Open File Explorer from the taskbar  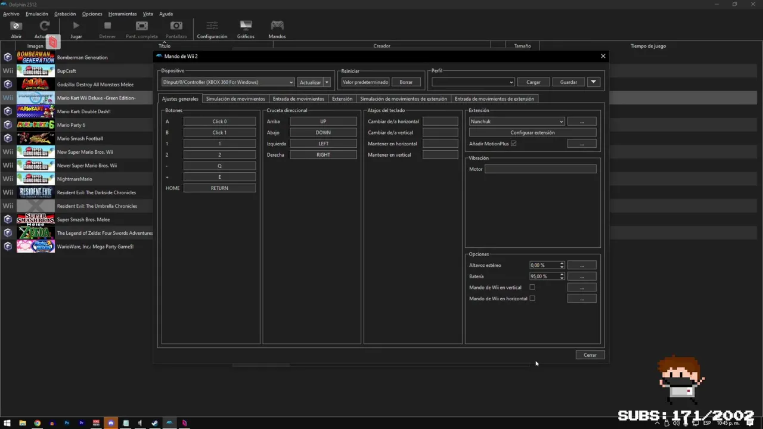point(23,423)
